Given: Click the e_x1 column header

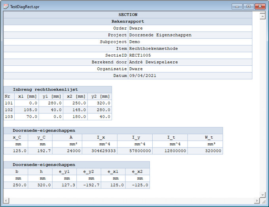Looking at the screenshot, I should coord(113,172).
